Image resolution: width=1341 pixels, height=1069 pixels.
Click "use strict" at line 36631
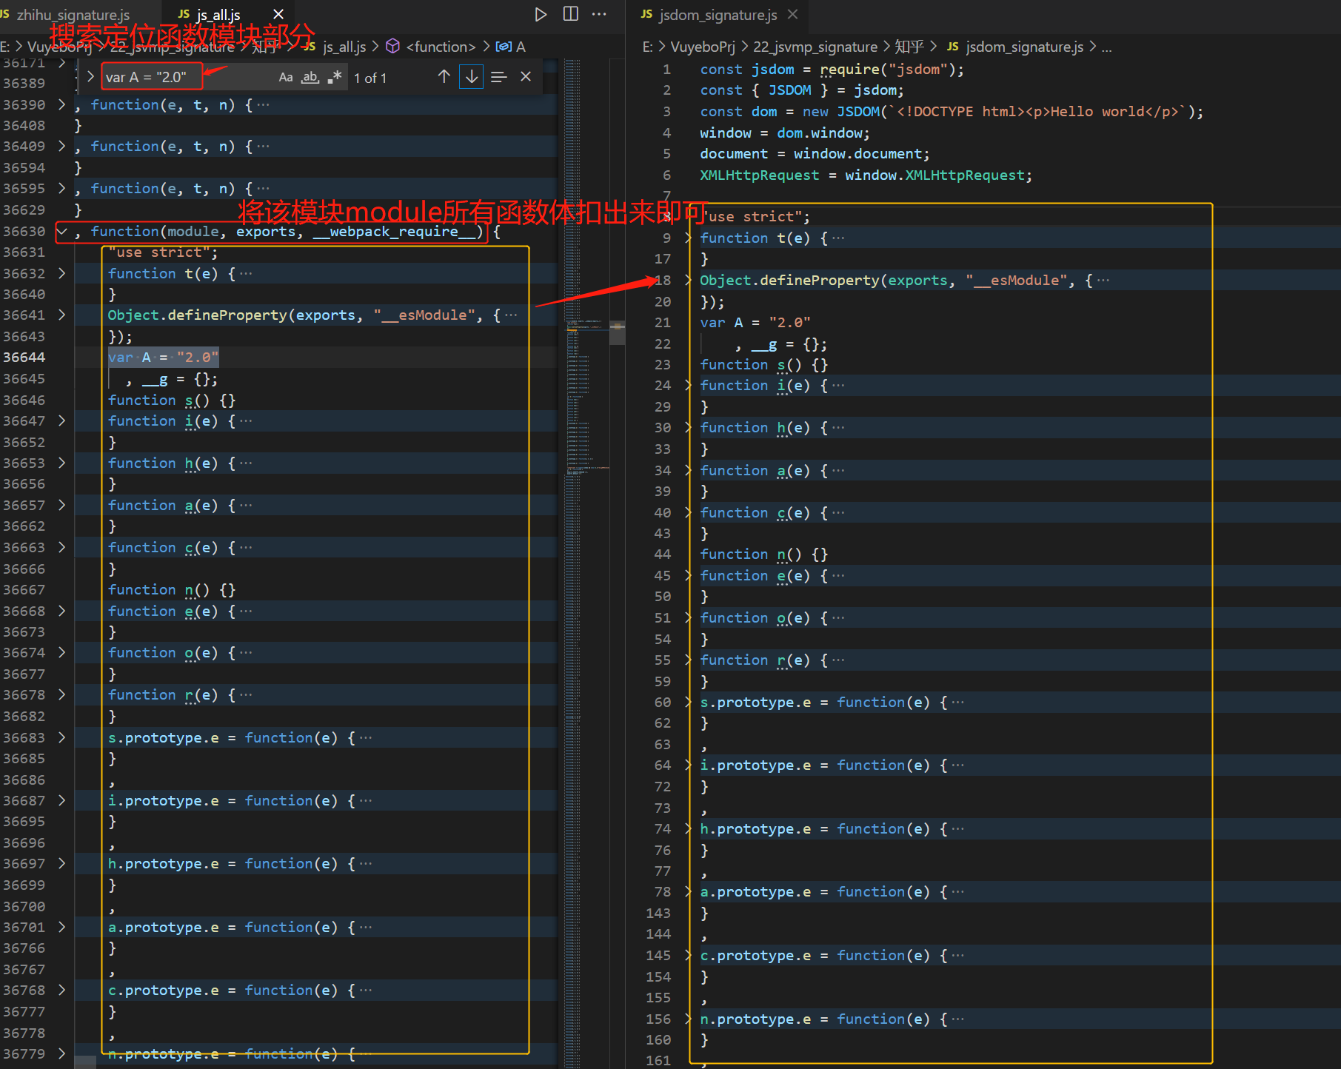(x=163, y=252)
